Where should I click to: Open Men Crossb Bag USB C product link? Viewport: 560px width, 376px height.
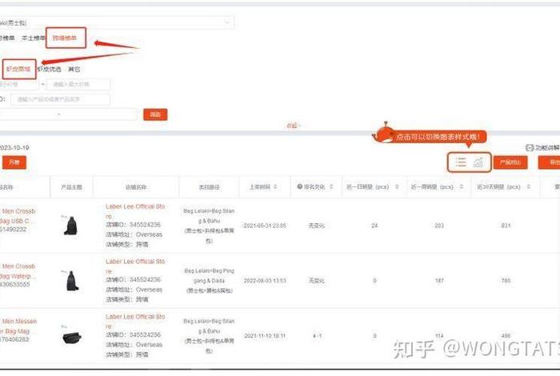(18, 216)
